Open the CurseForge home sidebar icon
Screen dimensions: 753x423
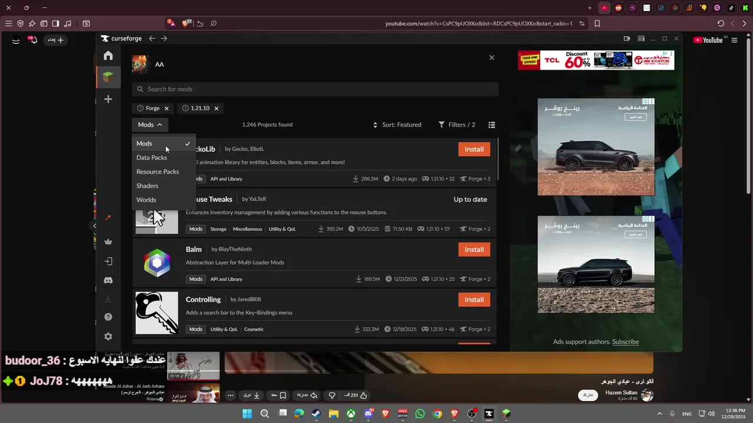click(x=108, y=55)
